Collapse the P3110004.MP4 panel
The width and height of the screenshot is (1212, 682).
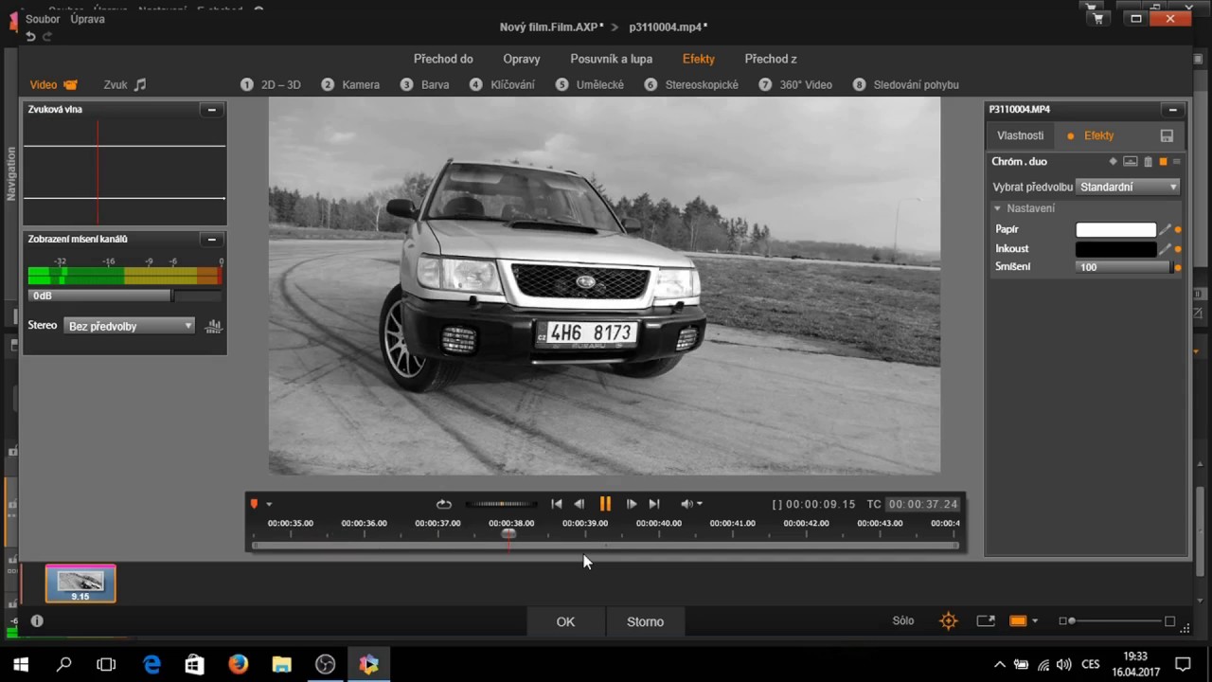tap(1172, 110)
